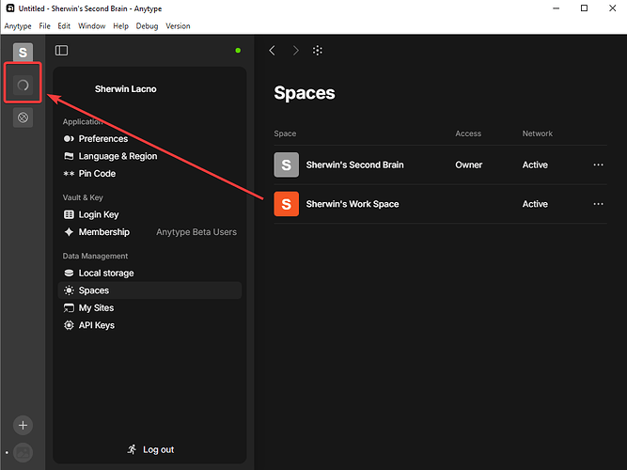Click the Anytype Beta Users membership label
Viewport: 627px width, 470px height.
(196, 232)
